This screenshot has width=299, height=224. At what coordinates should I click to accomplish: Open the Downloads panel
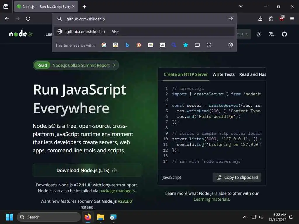pyautogui.click(x=260, y=19)
